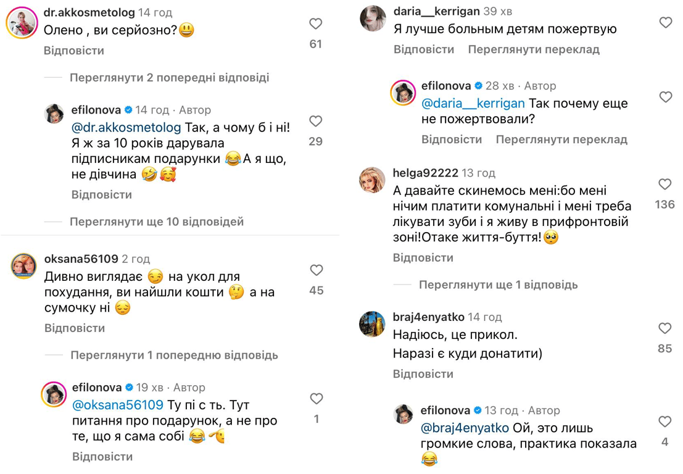Open helga92222's profile avatar

[372, 180]
